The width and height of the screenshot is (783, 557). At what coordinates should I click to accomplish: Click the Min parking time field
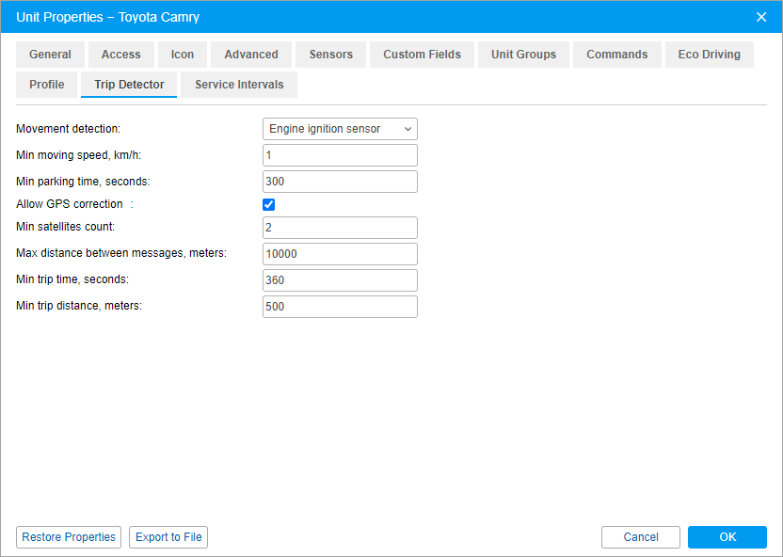click(340, 182)
